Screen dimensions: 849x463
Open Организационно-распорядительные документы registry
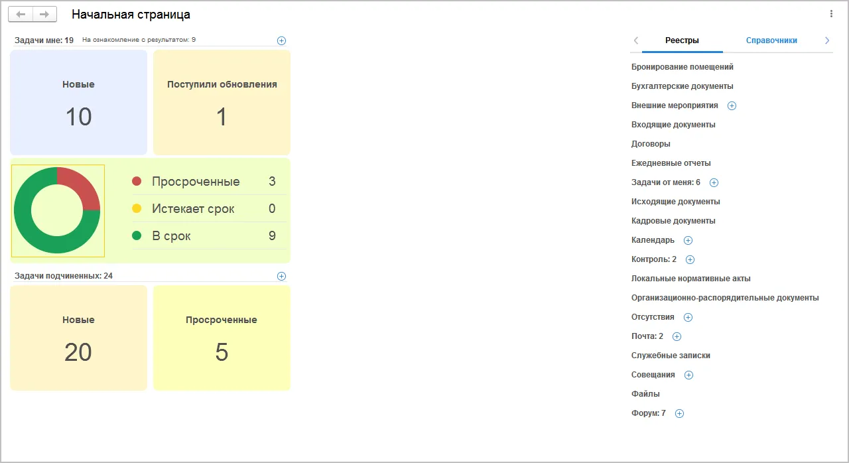(x=725, y=298)
